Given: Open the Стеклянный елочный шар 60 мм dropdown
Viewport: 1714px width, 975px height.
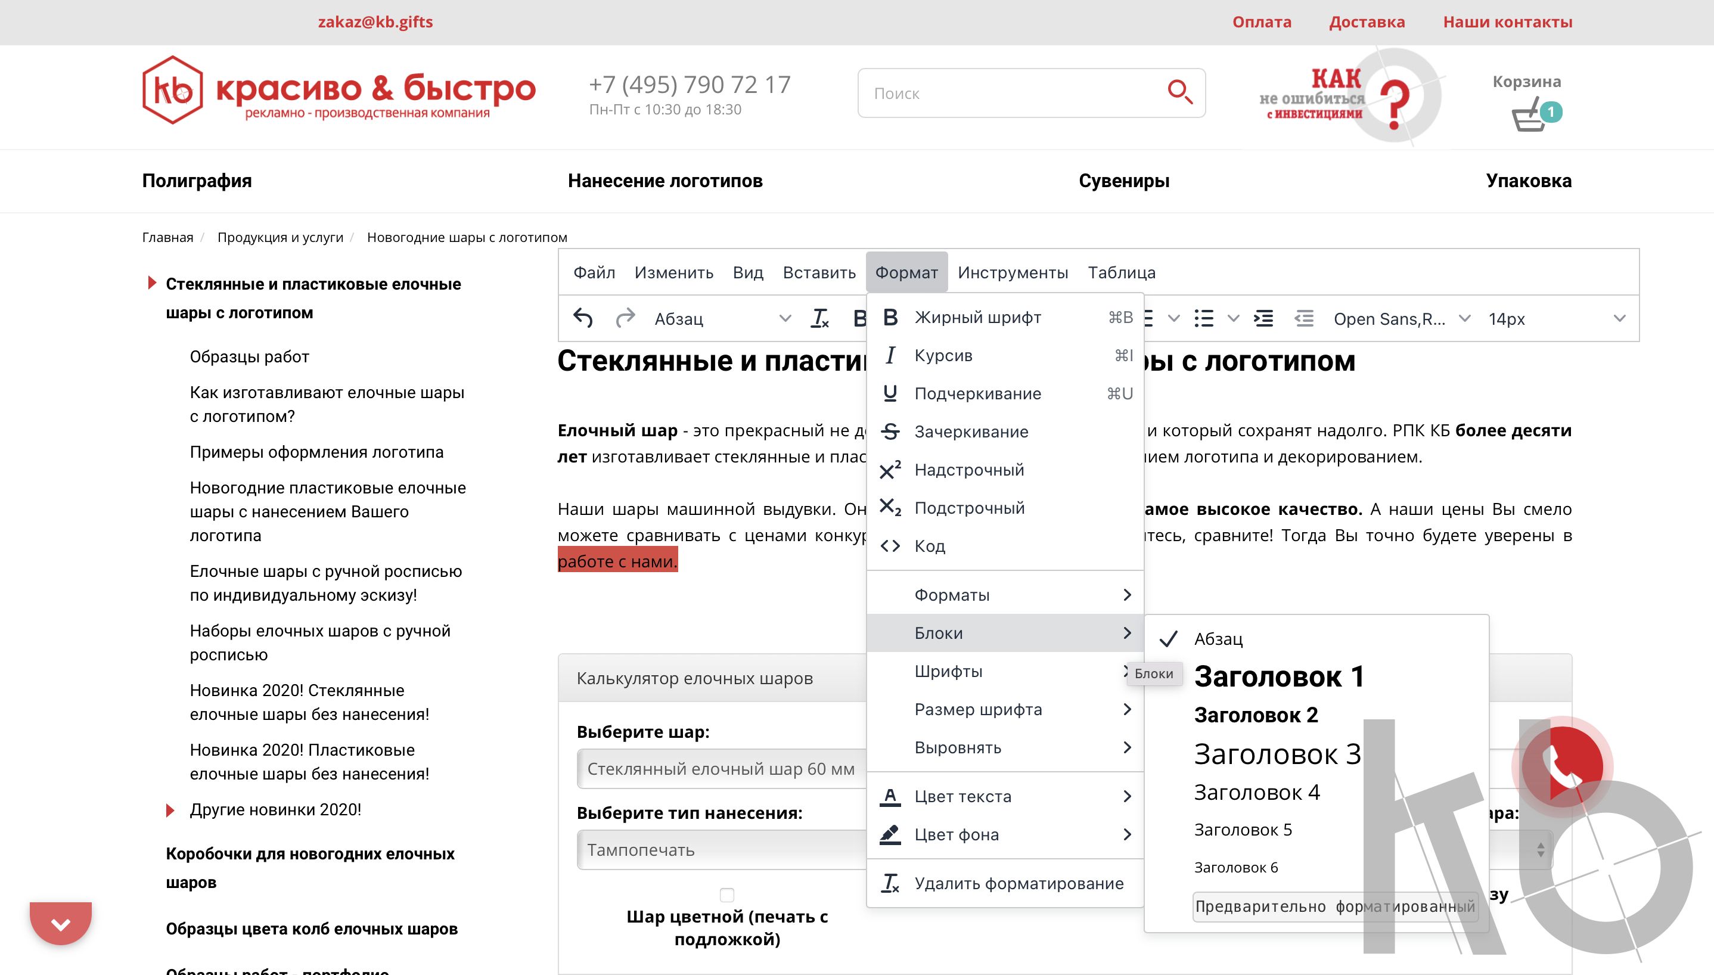Looking at the screenshot, I should pyautogui.click(x=720, y=769).
